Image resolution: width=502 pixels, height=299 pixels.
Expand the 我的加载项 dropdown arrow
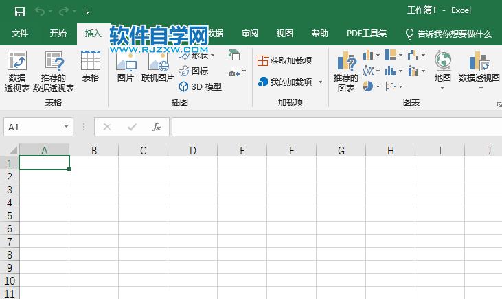[320, 82]
